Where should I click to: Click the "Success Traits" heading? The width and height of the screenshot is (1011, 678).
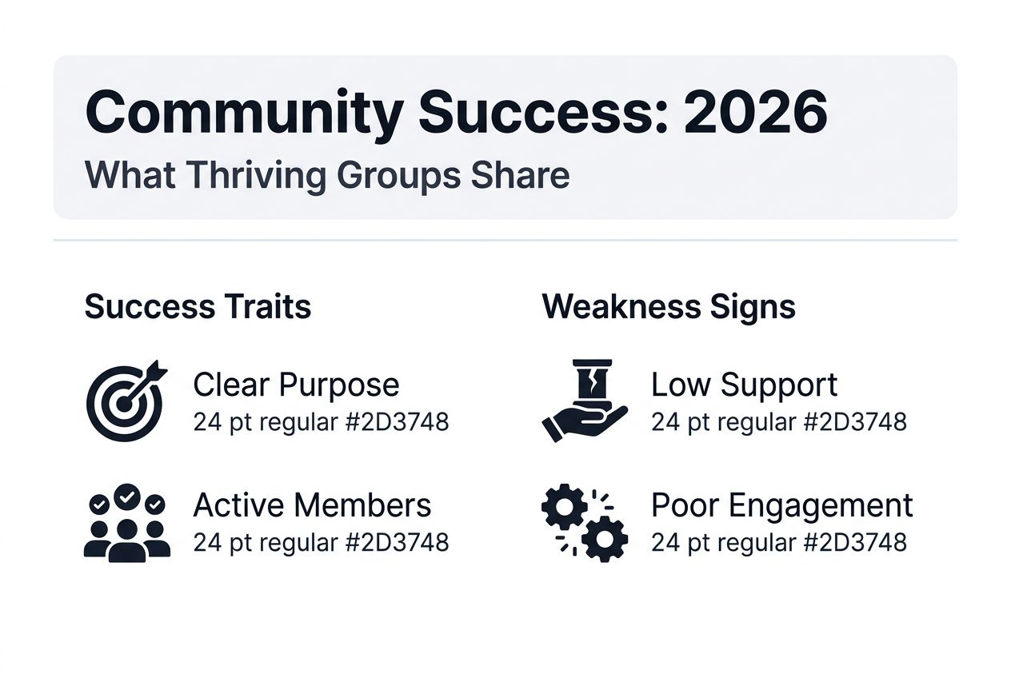click(198, 307)
